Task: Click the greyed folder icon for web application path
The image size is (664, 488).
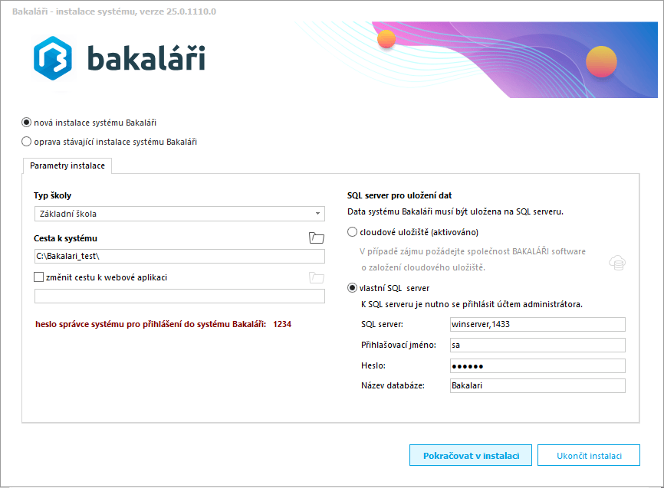Action: [317, 277]
